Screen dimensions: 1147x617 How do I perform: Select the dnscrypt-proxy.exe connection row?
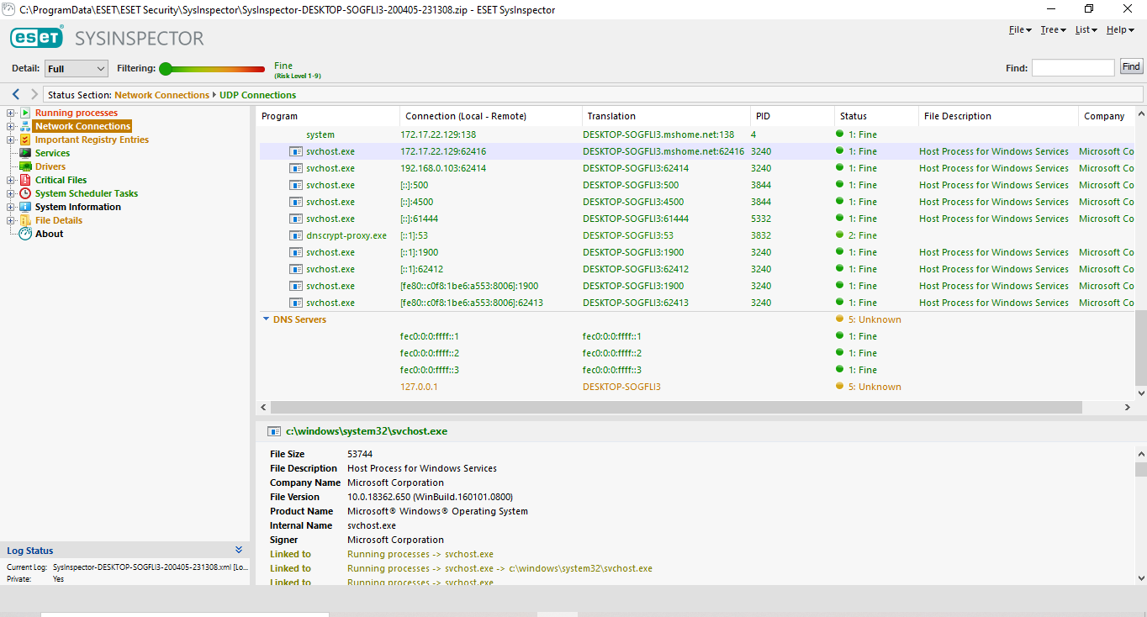[x=346, y=235]
